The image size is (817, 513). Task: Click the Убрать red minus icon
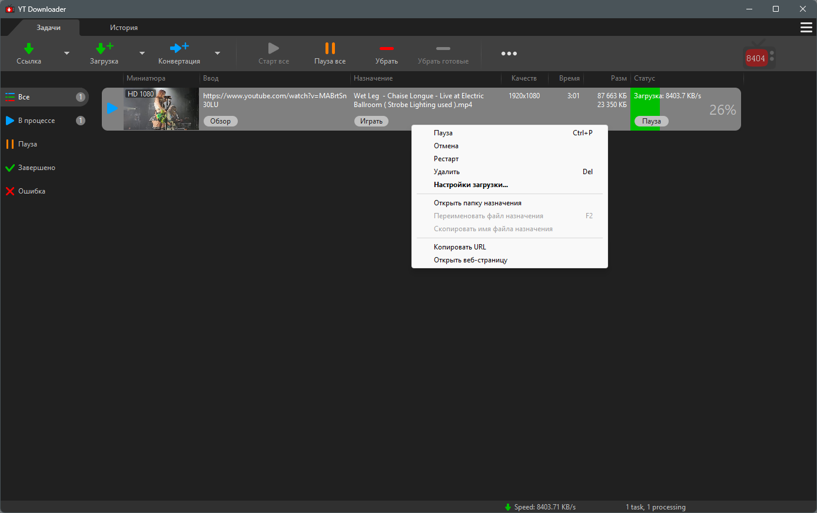[386, 48]
